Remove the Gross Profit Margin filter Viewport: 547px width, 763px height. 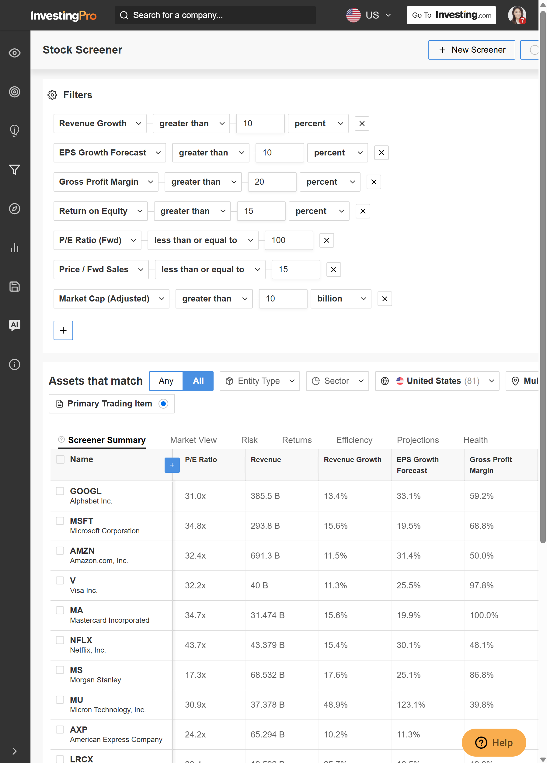pos(373,182)
